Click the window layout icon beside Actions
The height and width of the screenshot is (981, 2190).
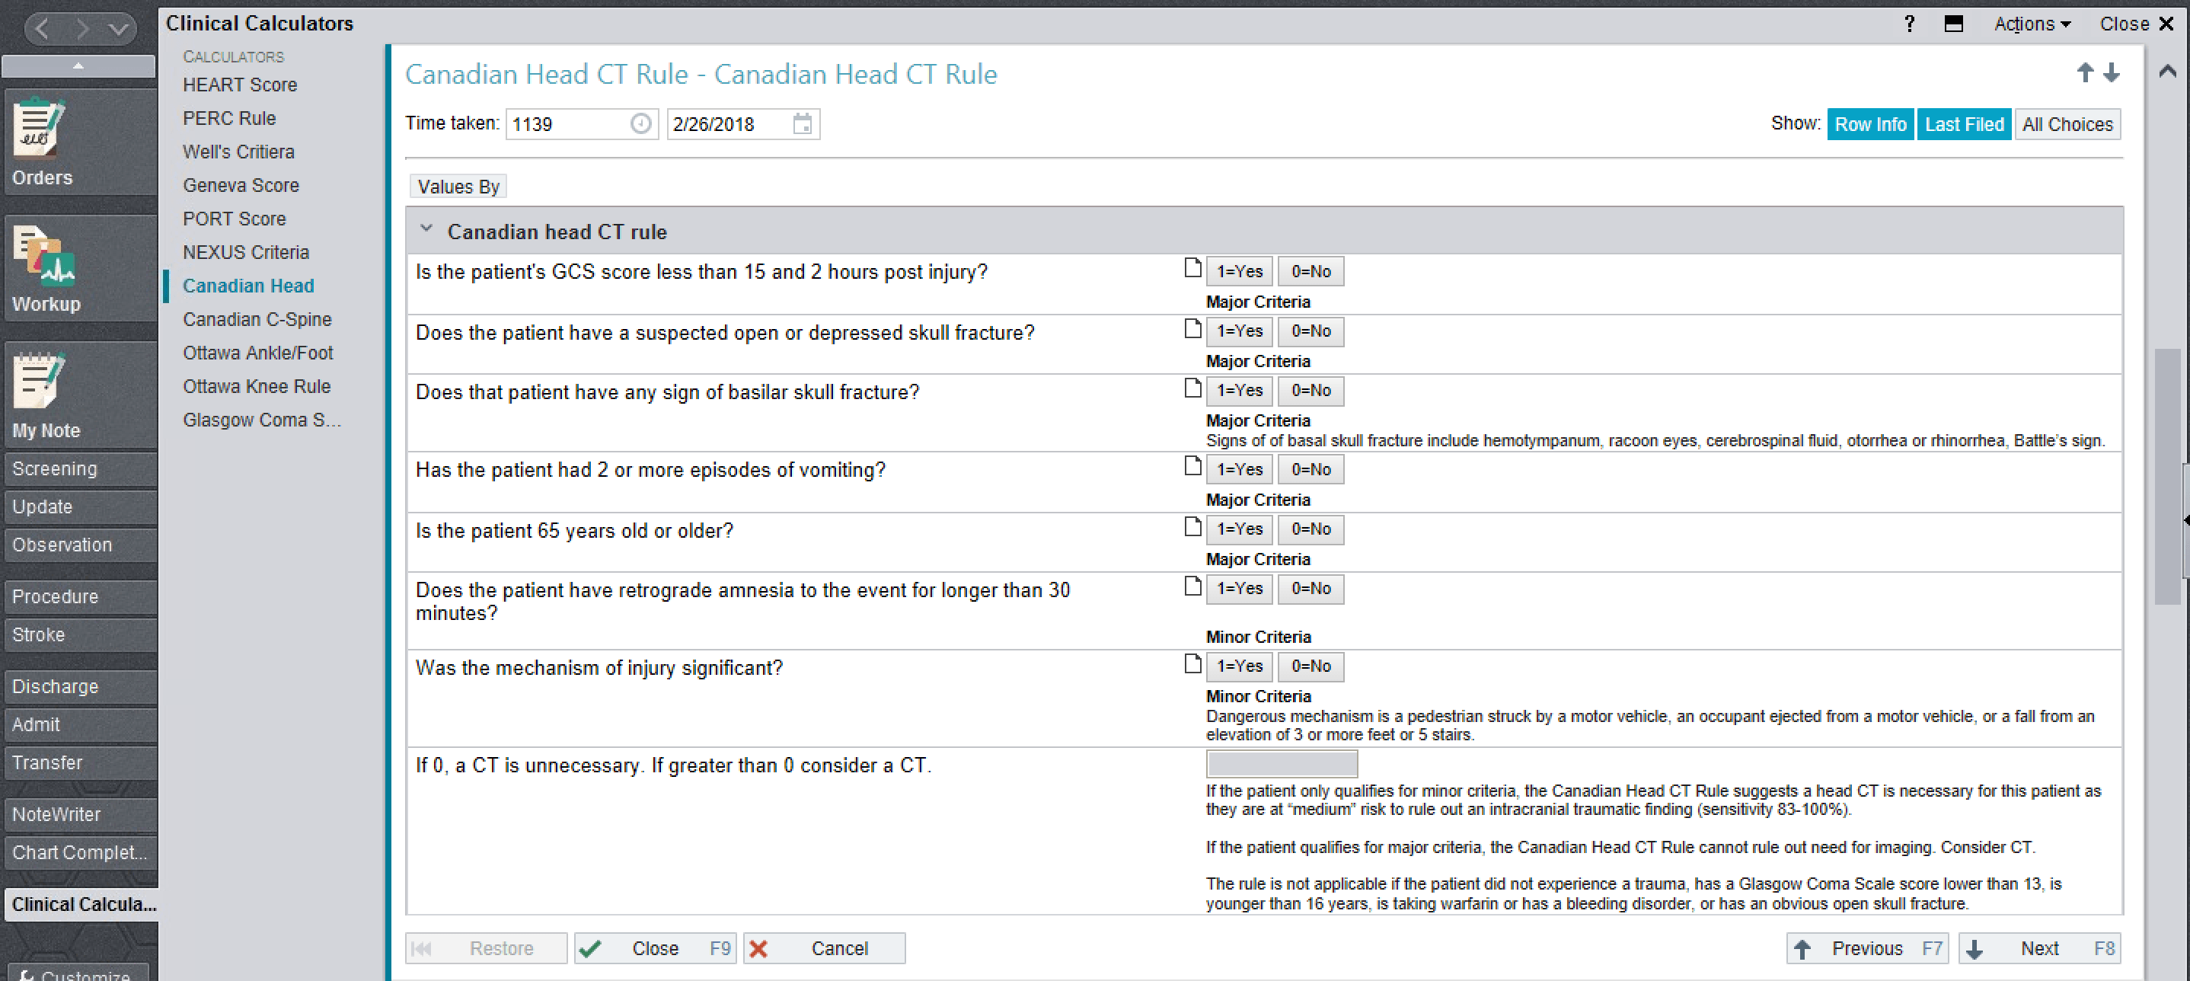pyautogui.click(x=1953, y=23)
